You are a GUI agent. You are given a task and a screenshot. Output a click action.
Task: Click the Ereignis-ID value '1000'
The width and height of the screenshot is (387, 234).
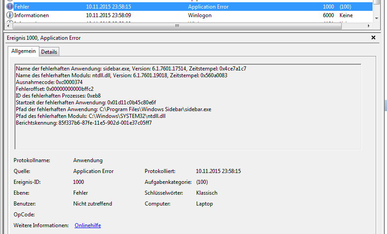pos(79,182)
